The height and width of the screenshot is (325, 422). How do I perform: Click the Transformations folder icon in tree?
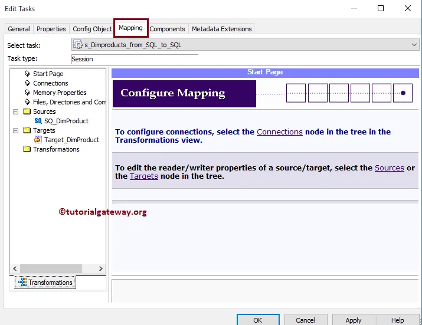pos(27,149)
